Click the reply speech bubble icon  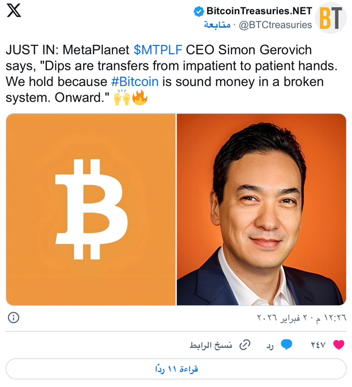coord(287,345)
